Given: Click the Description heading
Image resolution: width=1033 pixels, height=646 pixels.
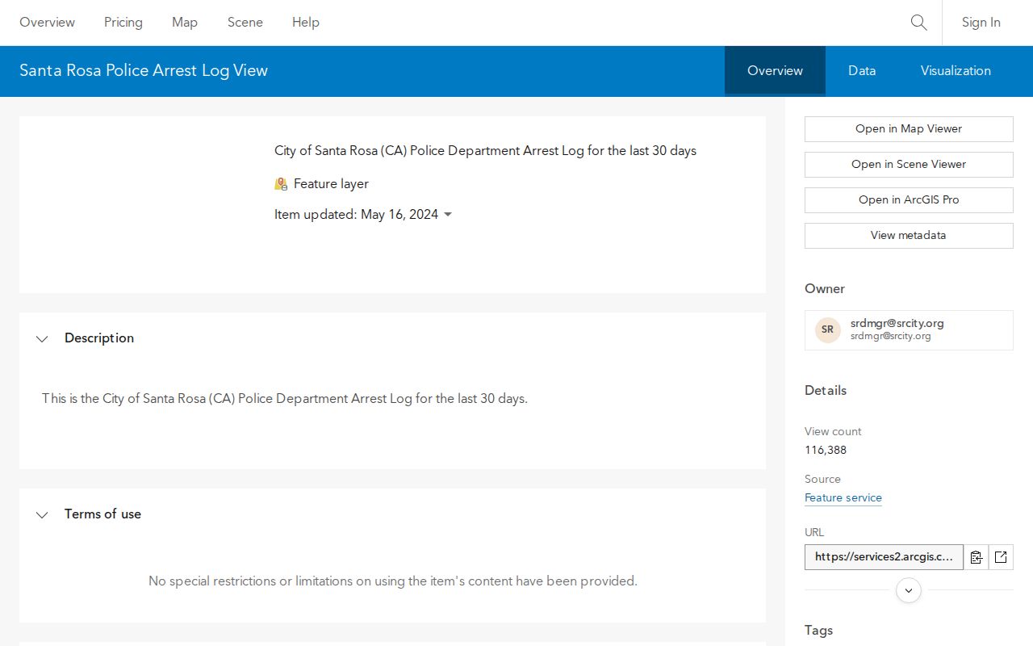Looking at the screenshot, I should tap(99, 338).
